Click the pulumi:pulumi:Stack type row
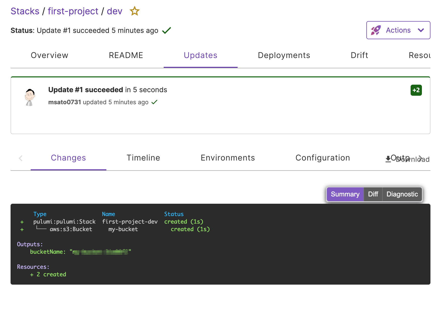Viewport: 439px width, 314px height. tap(64, 222)
